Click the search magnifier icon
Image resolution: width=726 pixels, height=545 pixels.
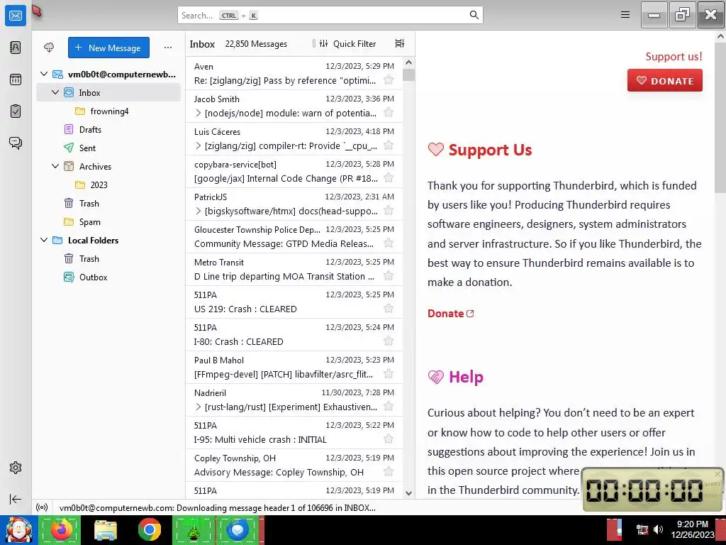pyautogui.click(x=474, y=15)
